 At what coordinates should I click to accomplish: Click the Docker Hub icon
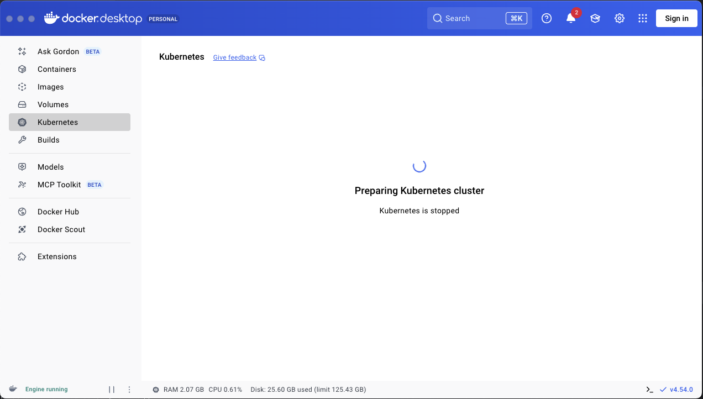(22, 212)
